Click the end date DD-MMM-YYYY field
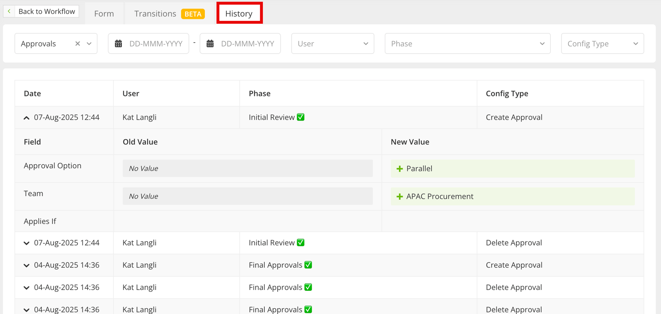This screenshot has height=314, width=661. tap(240, 44)
